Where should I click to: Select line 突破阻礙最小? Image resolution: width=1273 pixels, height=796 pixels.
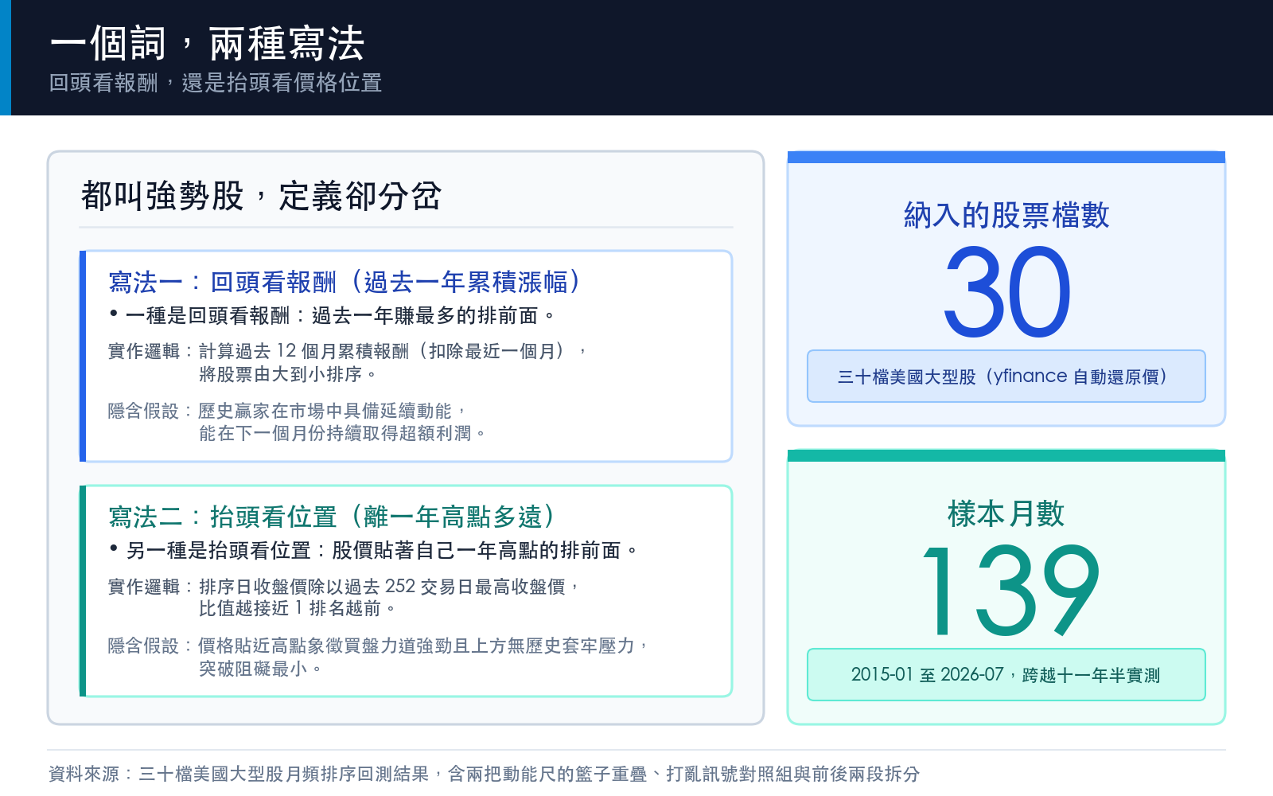260,669
